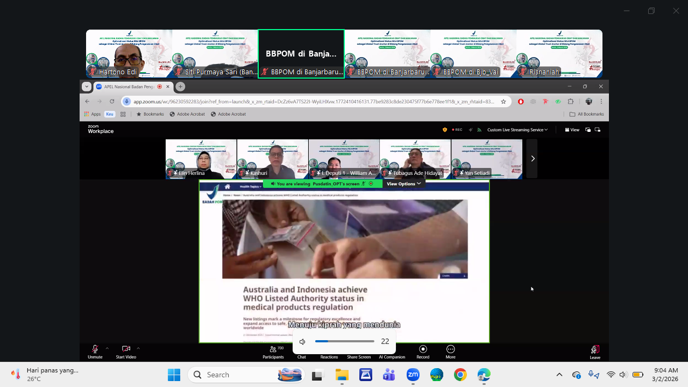
Task: Click the volume speaker icon on popup
Action: pyautogui.click(x=303, y=342)
